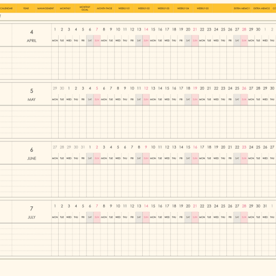The height and width of the screenshot is (276, 276).
Task: Switch to the MANAGEMENT tab
Action: 46,8
